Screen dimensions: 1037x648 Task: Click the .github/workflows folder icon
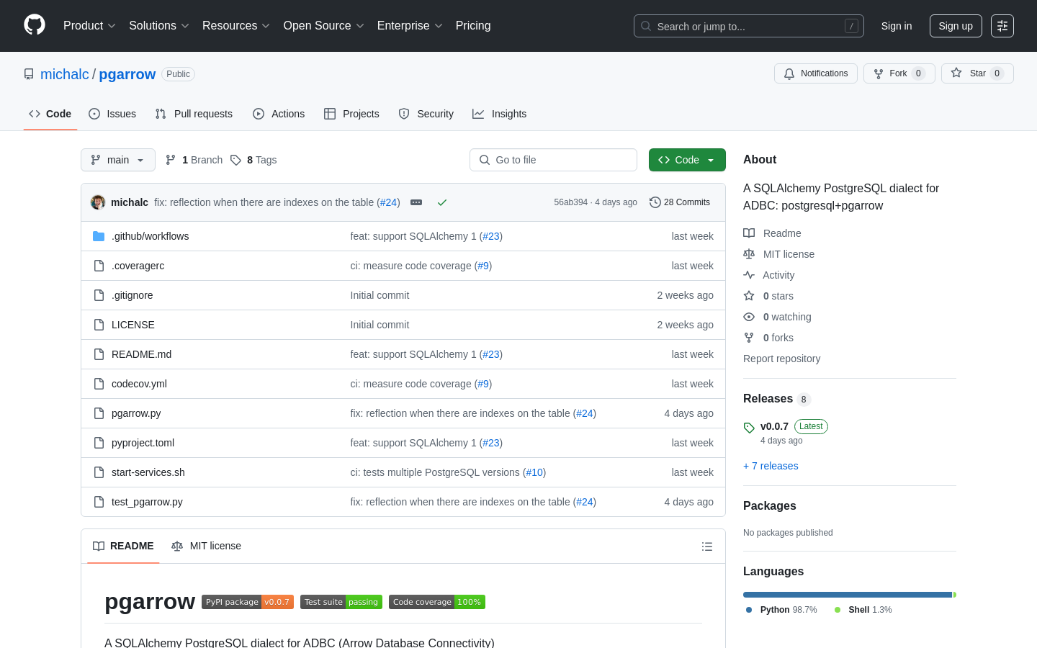99,236
